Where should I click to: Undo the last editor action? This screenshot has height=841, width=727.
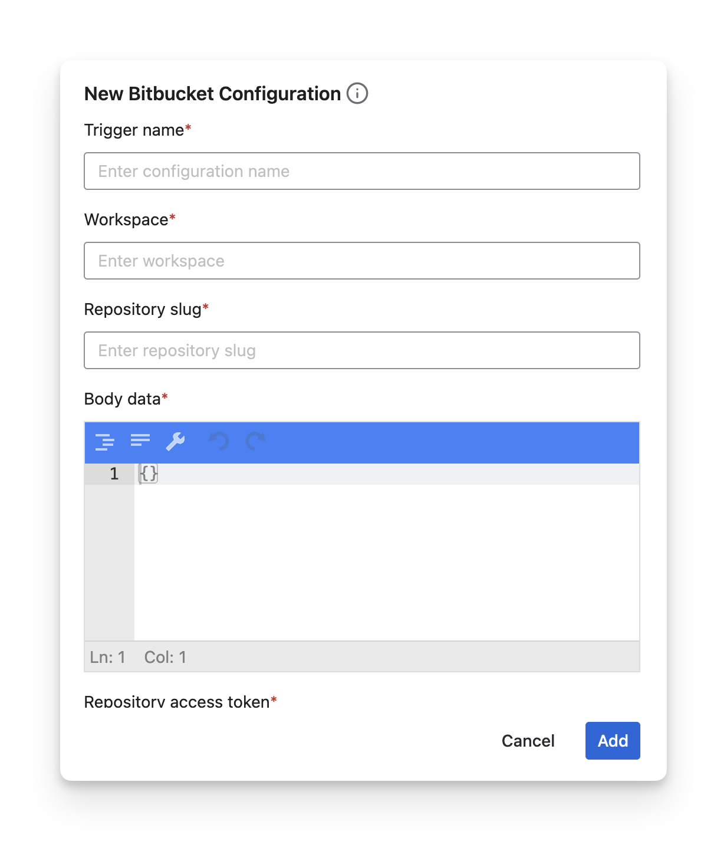point(219,441)
